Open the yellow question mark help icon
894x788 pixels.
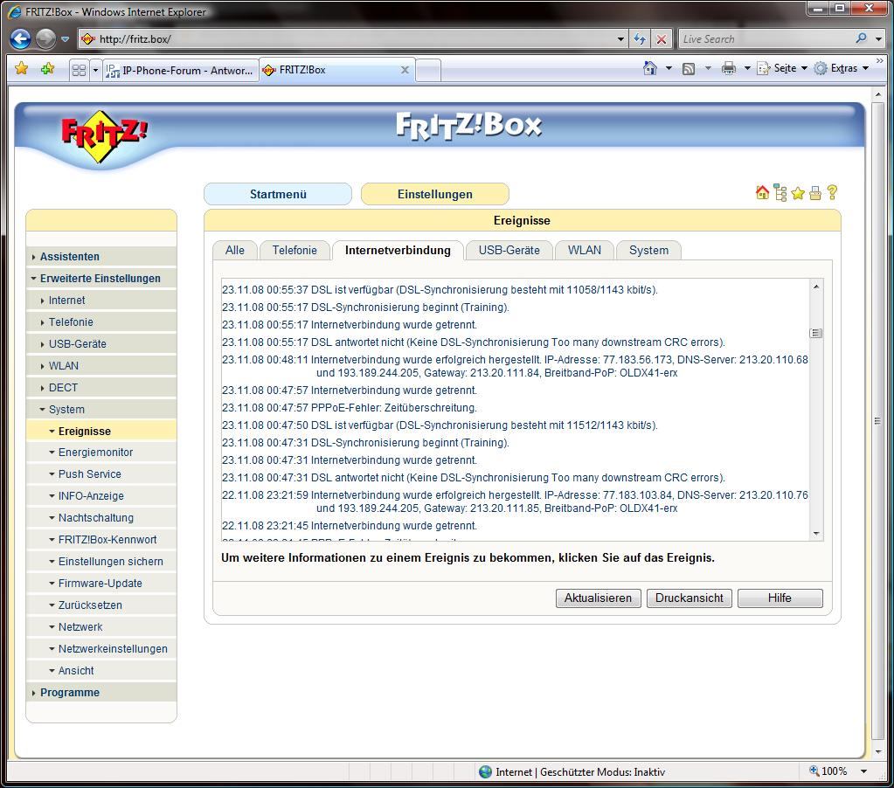832,192
